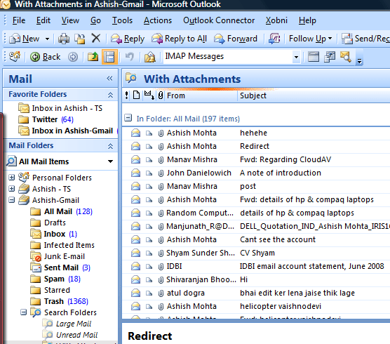The width and height of the screenshot is (390, 344).
Task: Open the File menu
Action: click(x=19, y=20)
